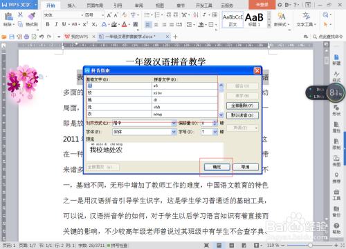Screen dimensions: 346x249
Task: Toggle Bold formatting
Action: pos(48,24)
